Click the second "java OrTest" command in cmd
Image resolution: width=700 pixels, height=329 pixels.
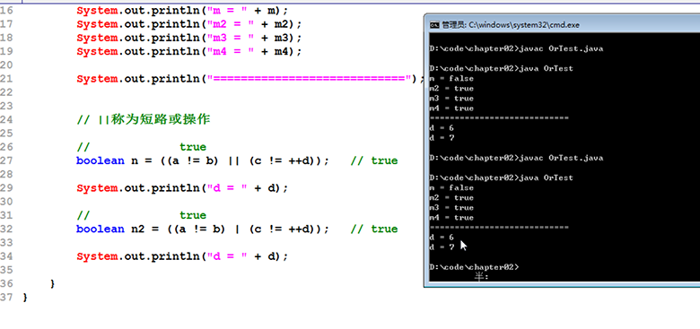(546, 177)
